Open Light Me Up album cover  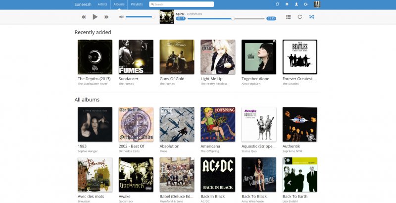[218, 57]
